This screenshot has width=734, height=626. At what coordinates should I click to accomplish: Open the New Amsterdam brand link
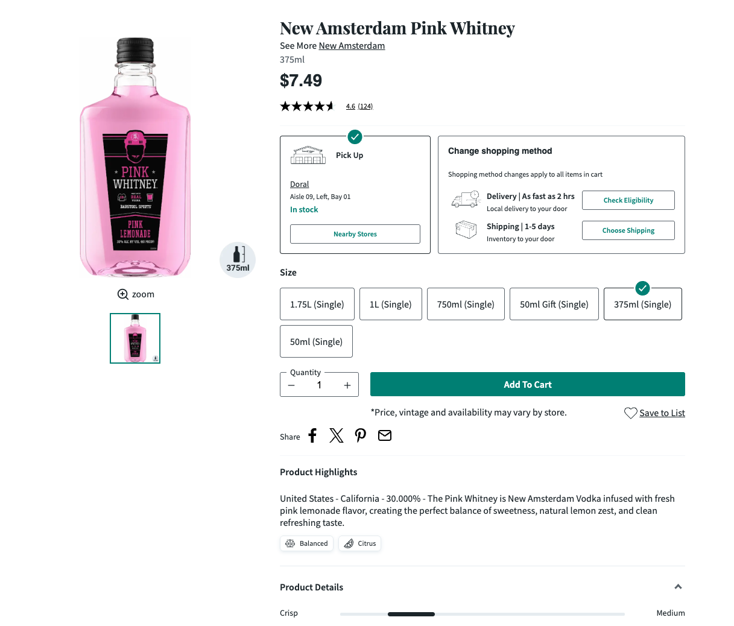(x=352, y=46)
